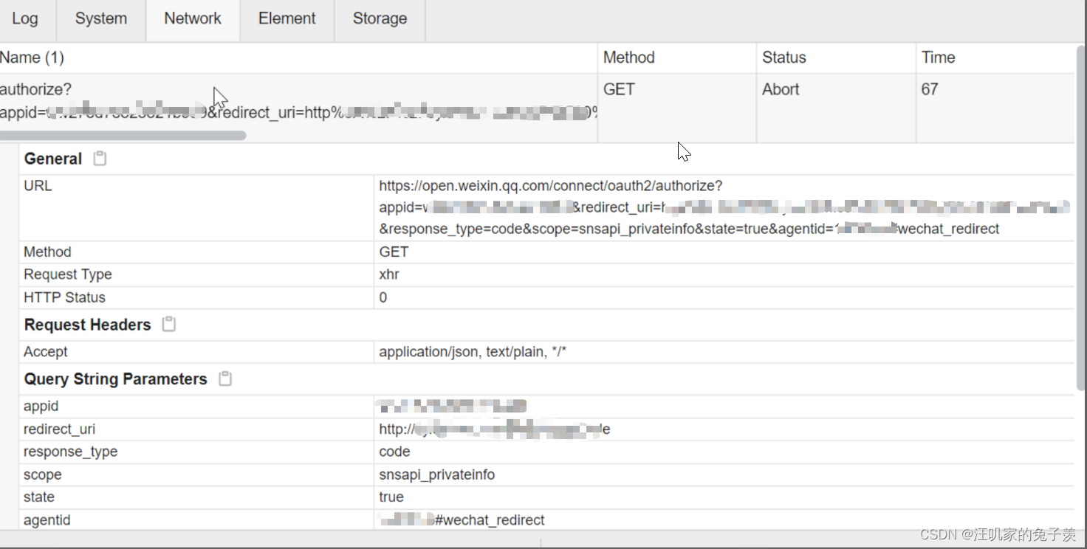Click the Status column header
This screenshot has width=1087, height=549.
(836, 58)
